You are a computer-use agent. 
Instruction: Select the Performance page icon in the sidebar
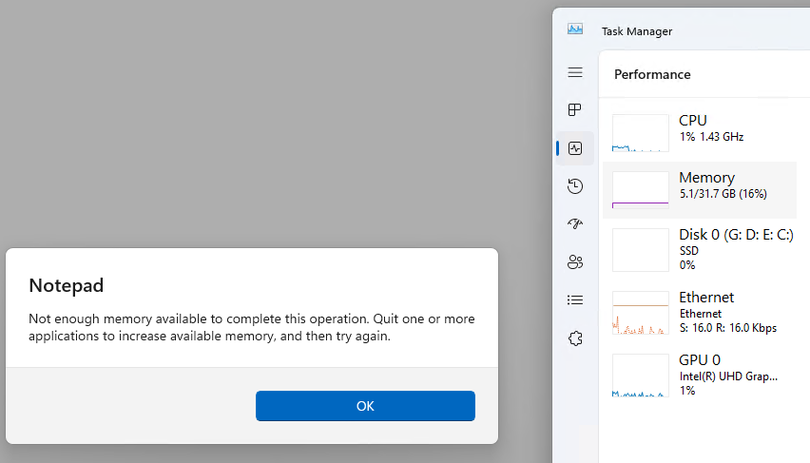point(574,148)
